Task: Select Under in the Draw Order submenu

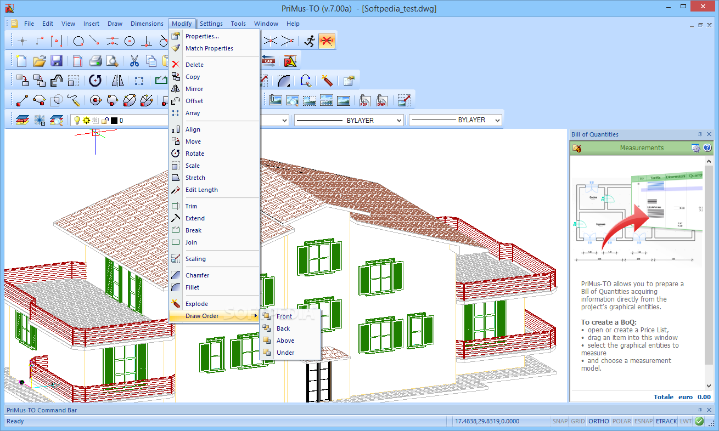Action: pyautogui.click(x=290, y=353)
